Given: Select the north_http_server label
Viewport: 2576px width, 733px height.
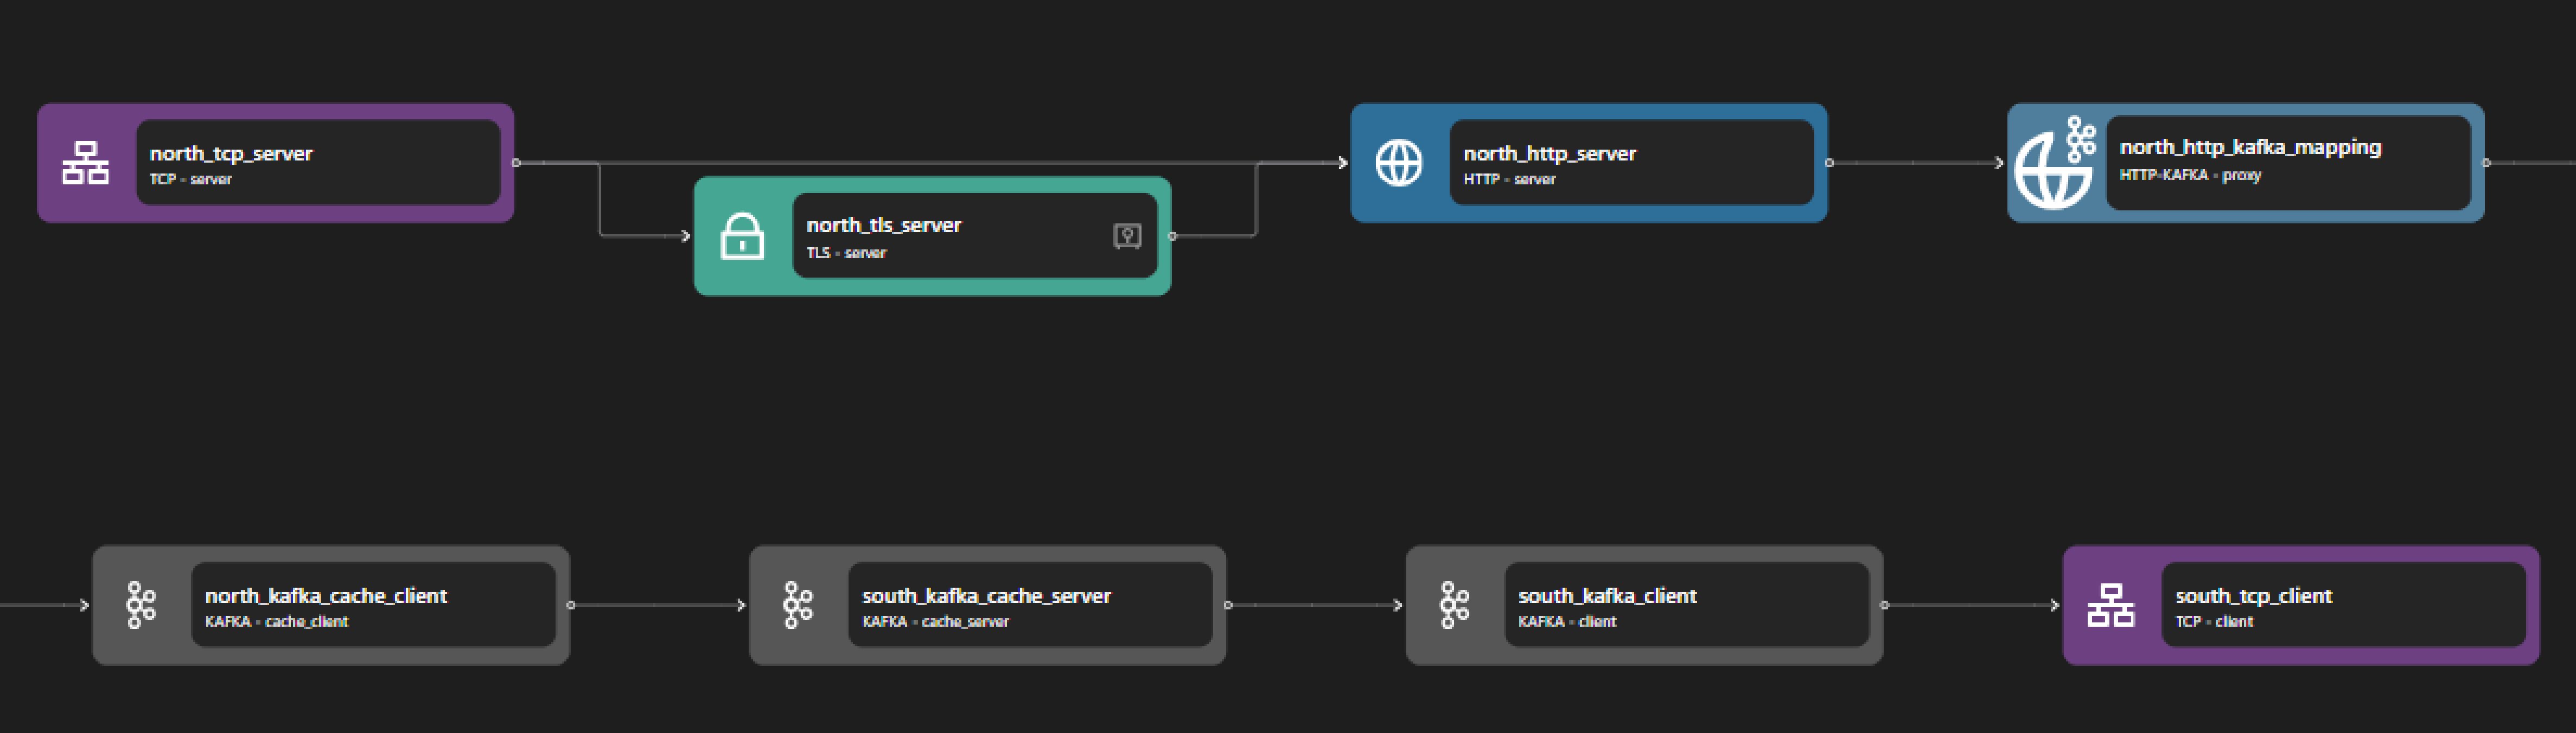Looking at the screenshot, I should (x=1550, y=154).
